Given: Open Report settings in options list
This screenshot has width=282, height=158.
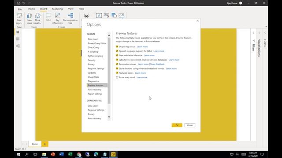Looking at the screenshot, I should (95, 94).
